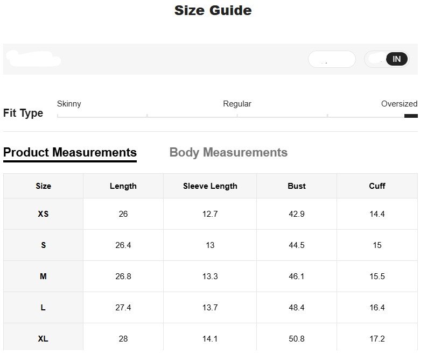Open the blank pill dropdown beside unit toggle

pos(332,59)
